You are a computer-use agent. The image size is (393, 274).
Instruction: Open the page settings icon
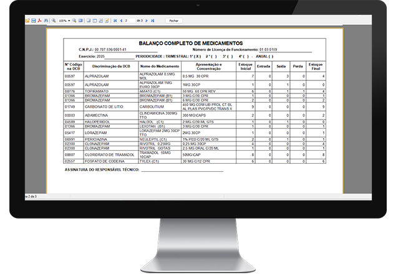pyautogui.click(x=100, y=21)
